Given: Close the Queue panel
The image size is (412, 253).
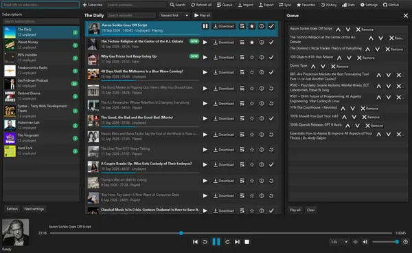Looking at the screenshot, I should click(x=405, y=16).
